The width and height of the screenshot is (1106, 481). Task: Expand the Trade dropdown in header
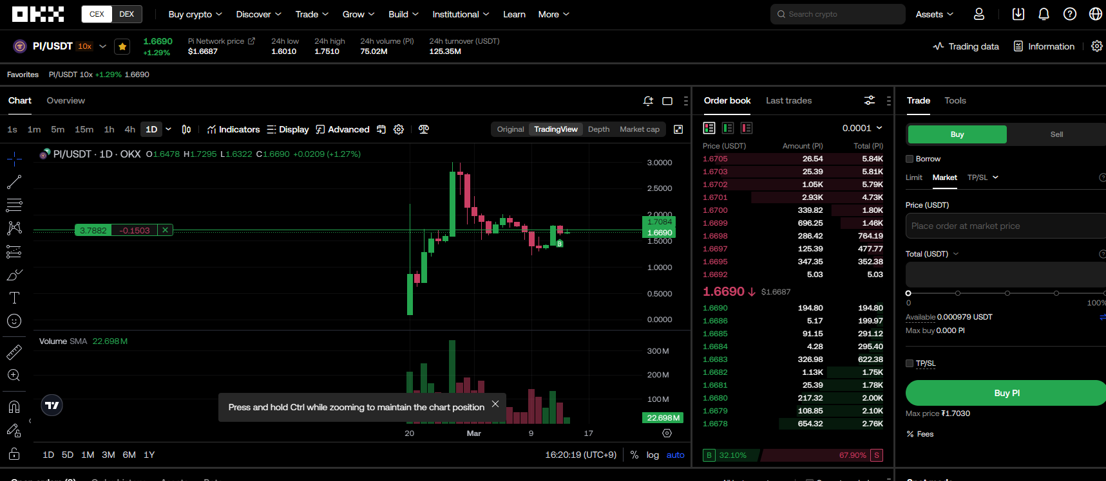point(312,14)
